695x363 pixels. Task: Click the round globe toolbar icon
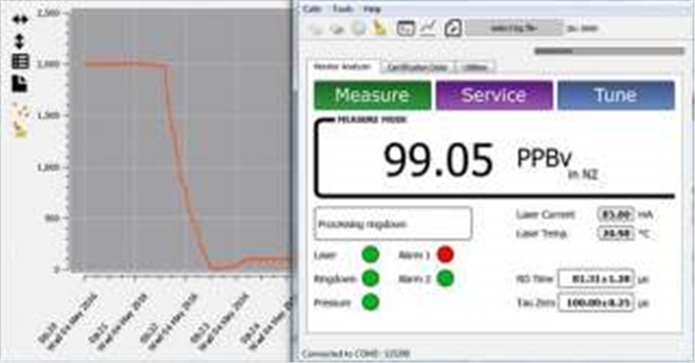[359, 28]
